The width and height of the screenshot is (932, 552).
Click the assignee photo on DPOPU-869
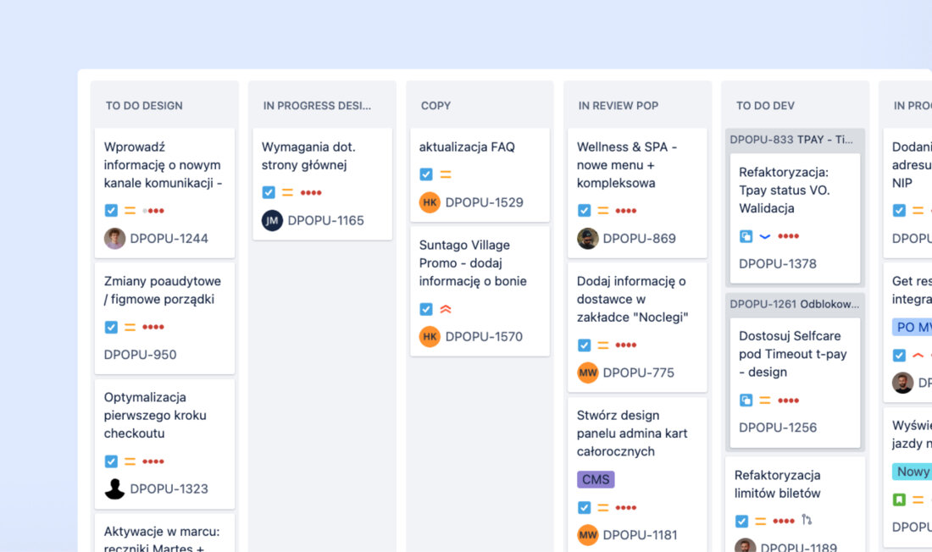coord(587,239)
